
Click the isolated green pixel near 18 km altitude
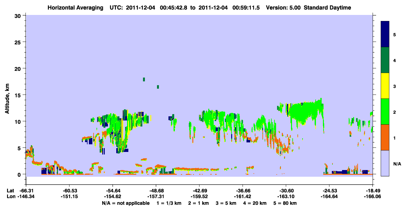coord(144,79)
